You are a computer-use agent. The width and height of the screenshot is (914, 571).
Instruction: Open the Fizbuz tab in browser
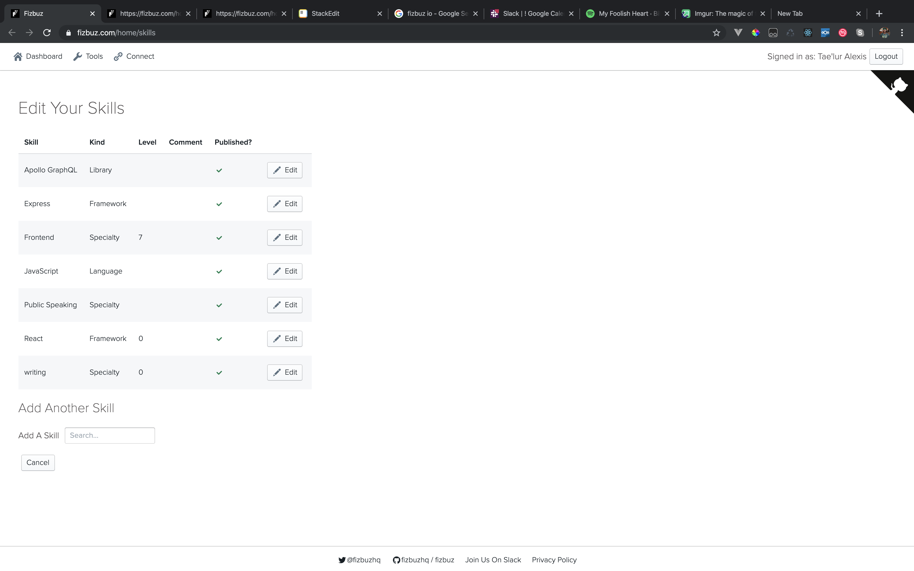[x=49, y=13]
